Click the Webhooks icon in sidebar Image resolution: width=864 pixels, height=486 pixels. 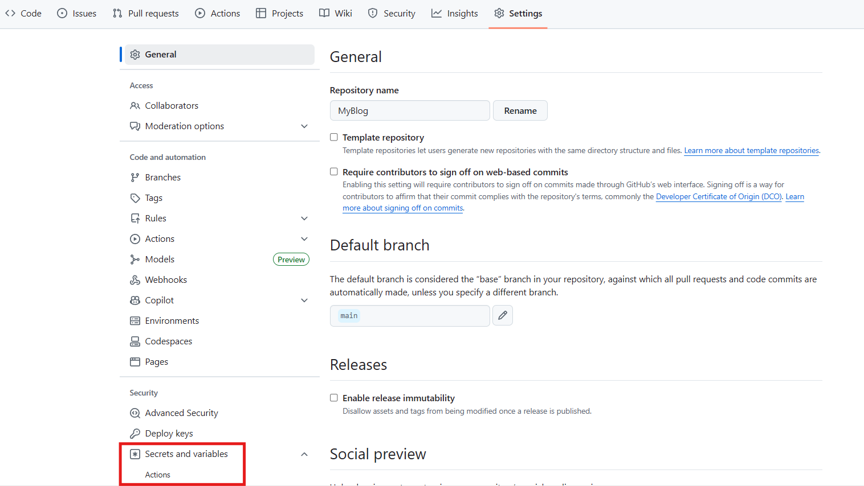pos(135,280)
